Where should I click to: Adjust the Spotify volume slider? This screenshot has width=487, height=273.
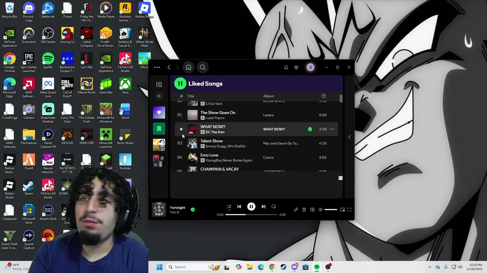[331, 210]
